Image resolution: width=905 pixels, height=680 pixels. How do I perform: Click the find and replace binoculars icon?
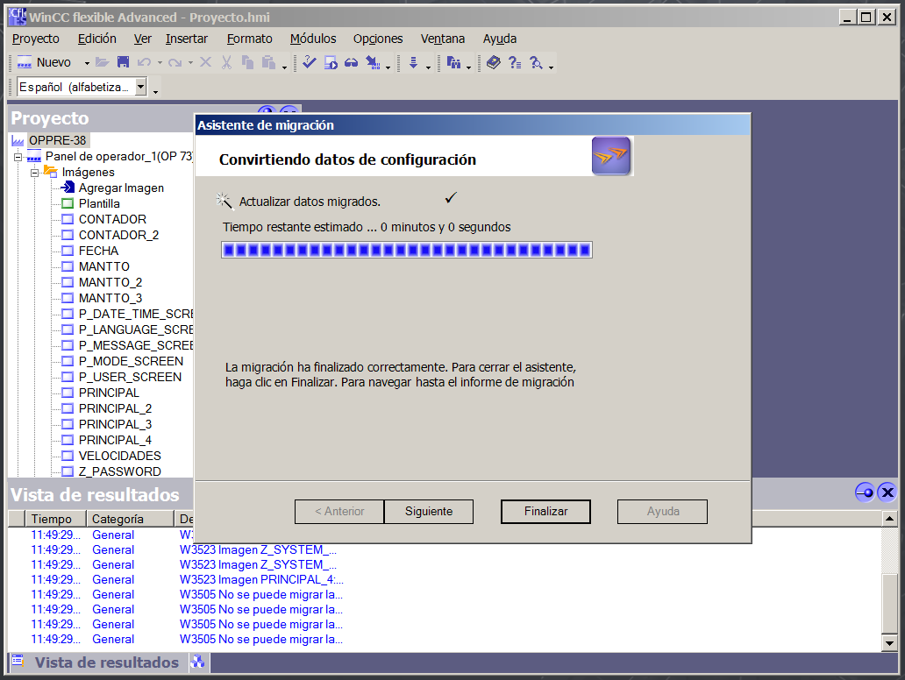pyautogui.click(x=453, y=62)
